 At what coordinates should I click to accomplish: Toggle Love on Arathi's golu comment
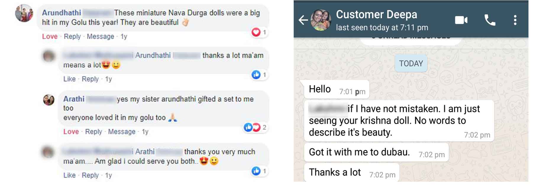click(71, 131)
